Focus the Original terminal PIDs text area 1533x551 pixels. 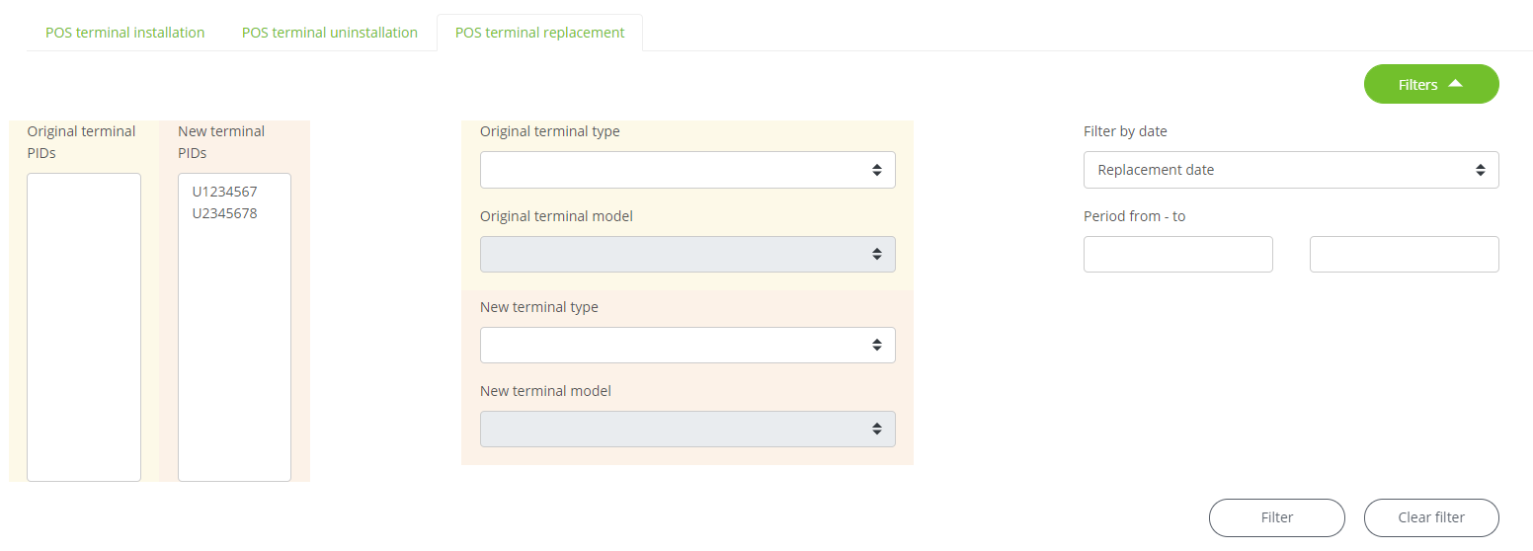(84, 327)
